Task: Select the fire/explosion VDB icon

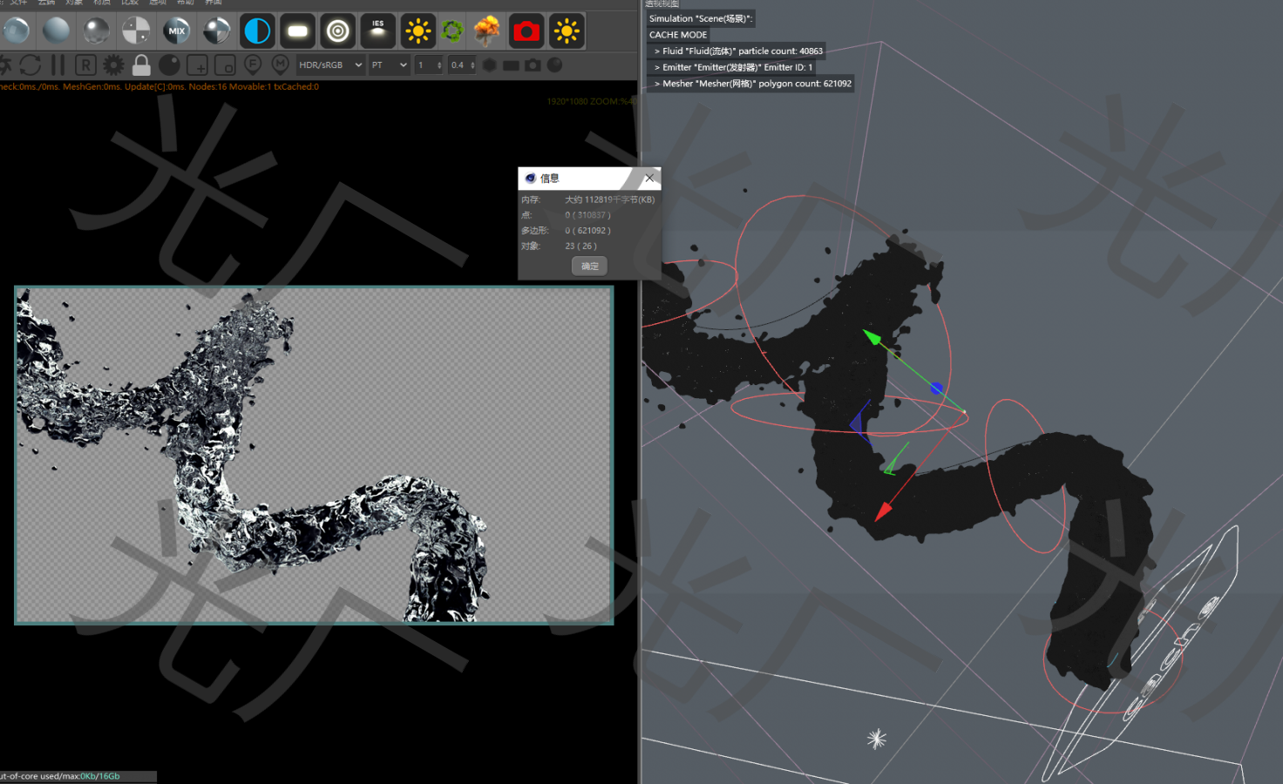Action: (x=486, y=30)
